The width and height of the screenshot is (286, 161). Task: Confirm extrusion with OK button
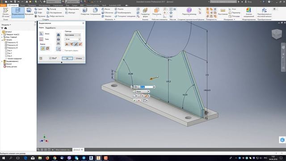(67, 59)
